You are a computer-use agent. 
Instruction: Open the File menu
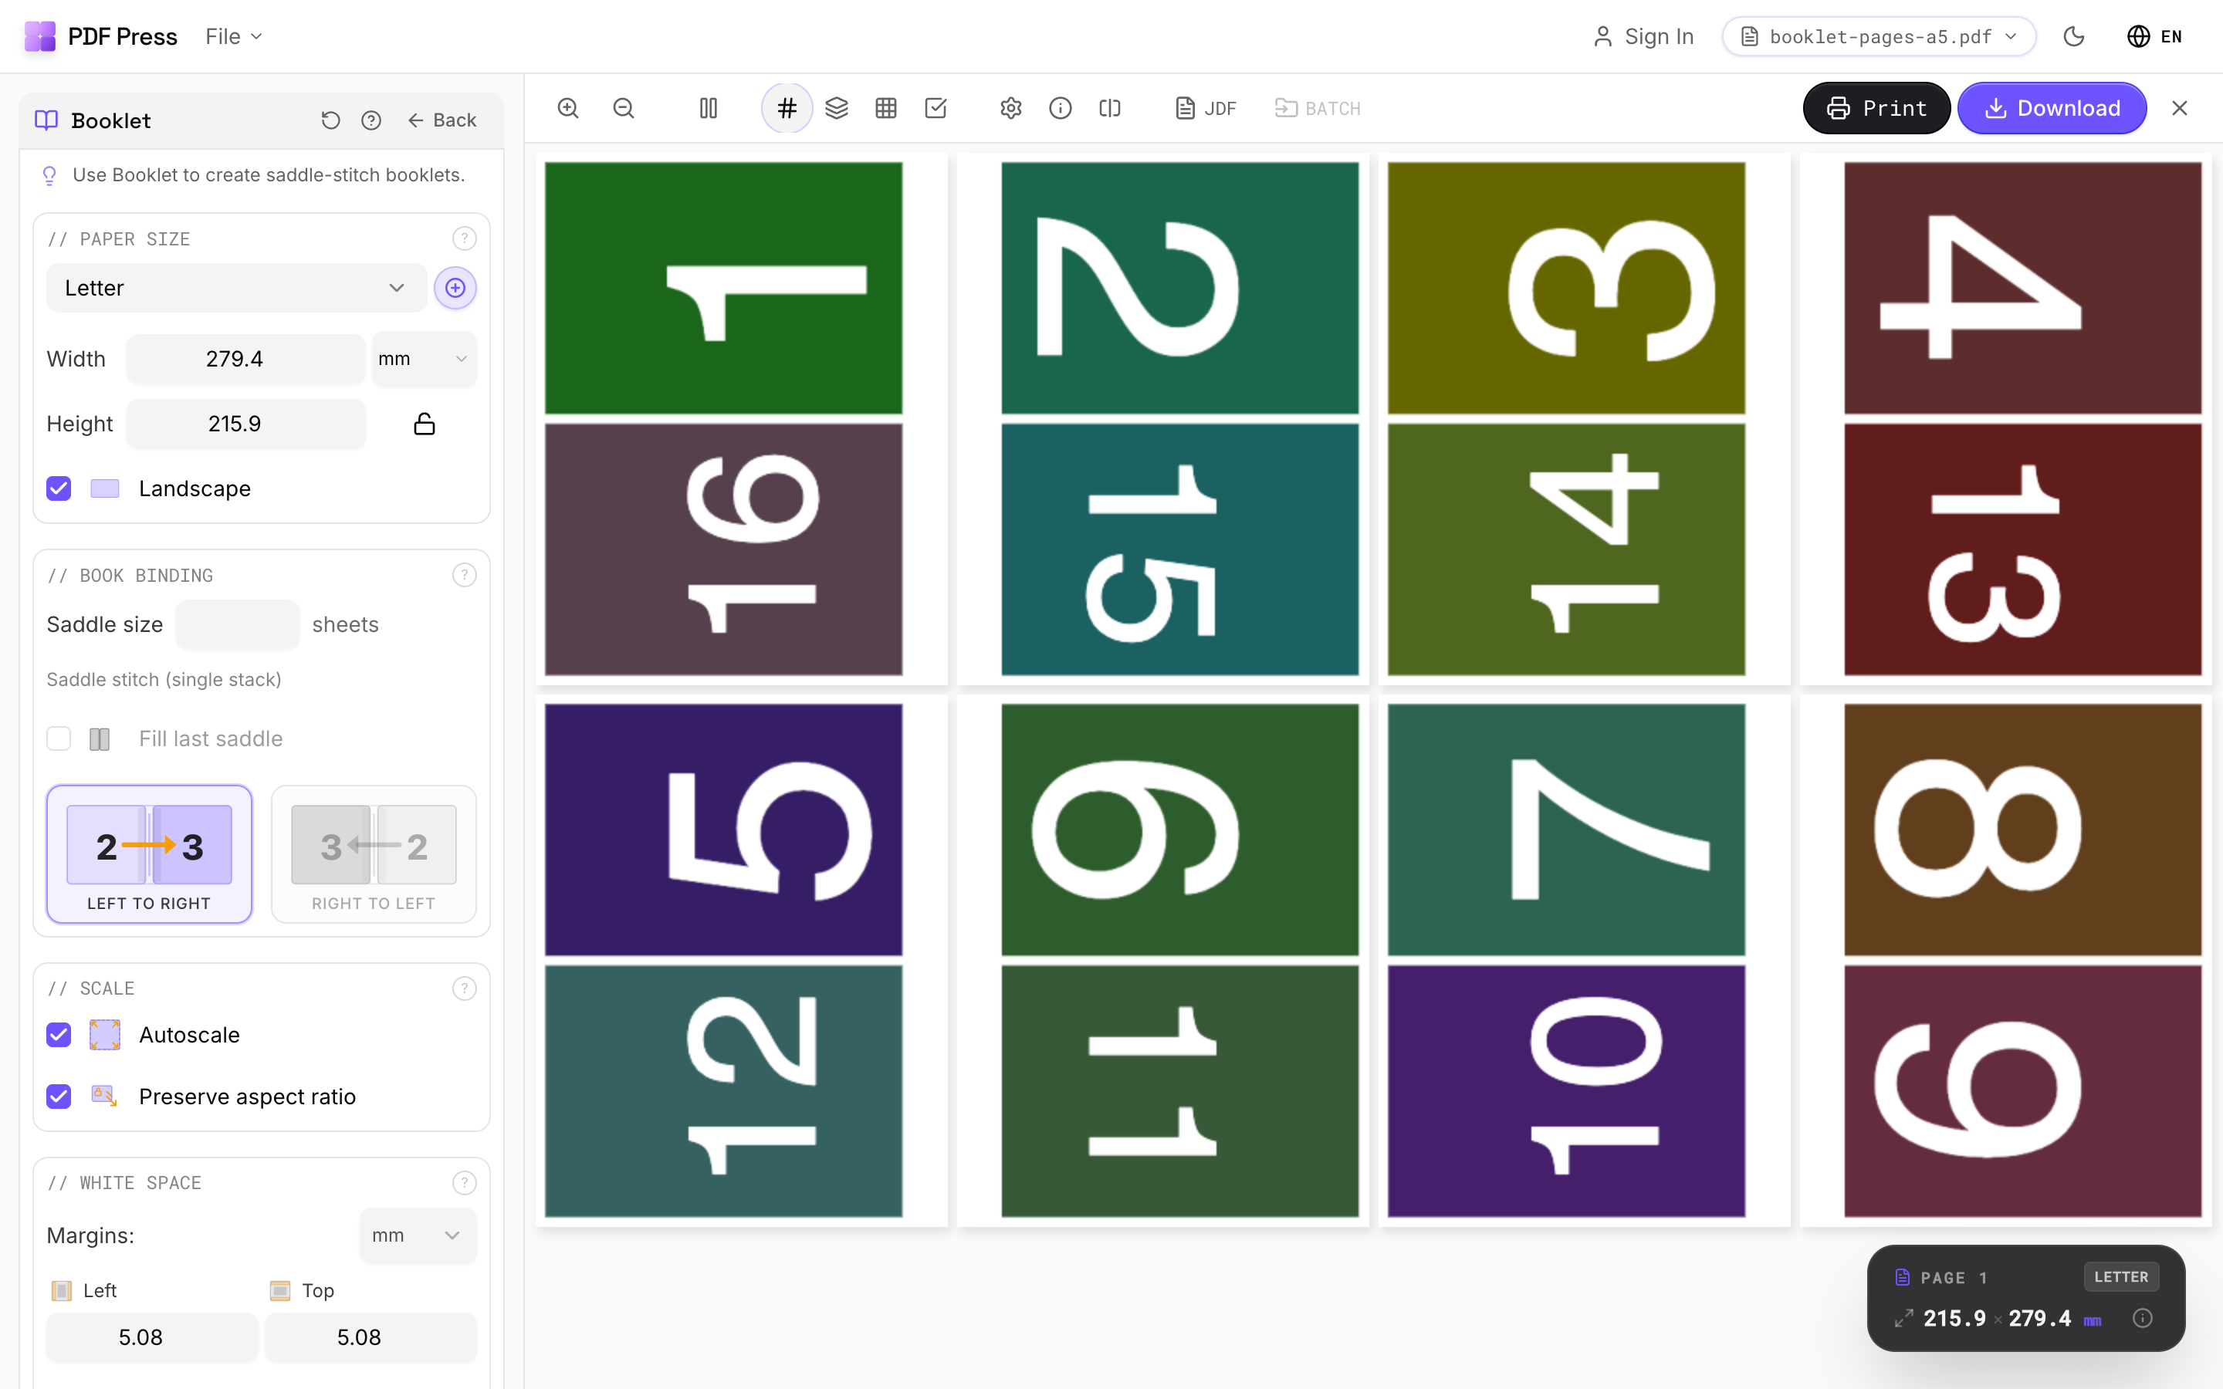click(x=234, y=37)
